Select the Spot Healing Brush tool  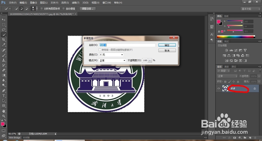coord(3,50)
